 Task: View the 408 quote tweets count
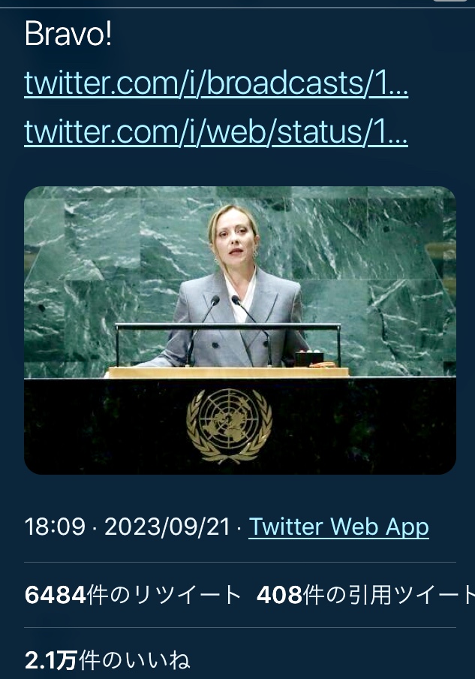279,595
